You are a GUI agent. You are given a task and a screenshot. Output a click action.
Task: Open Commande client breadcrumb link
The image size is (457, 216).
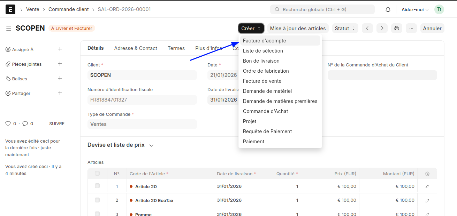pyautogui.click(x=69, y=9)
